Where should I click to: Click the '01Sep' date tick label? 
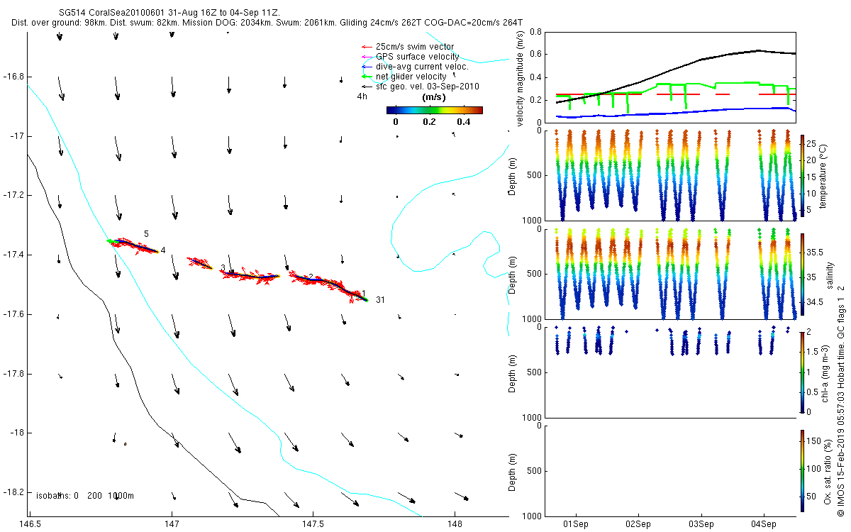(x=575, y=524)
